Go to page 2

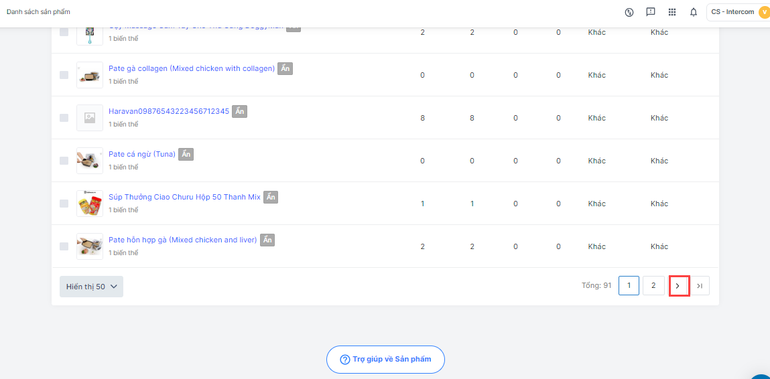coord(653,286)
